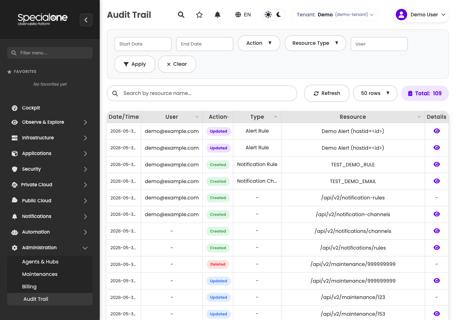The width and height of the screenshot is (456, 320).
Task: Switch to dark mode moon icon
Action: click(279, 15)
